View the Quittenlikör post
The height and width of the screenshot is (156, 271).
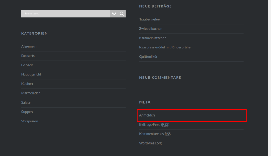(148, 57)
